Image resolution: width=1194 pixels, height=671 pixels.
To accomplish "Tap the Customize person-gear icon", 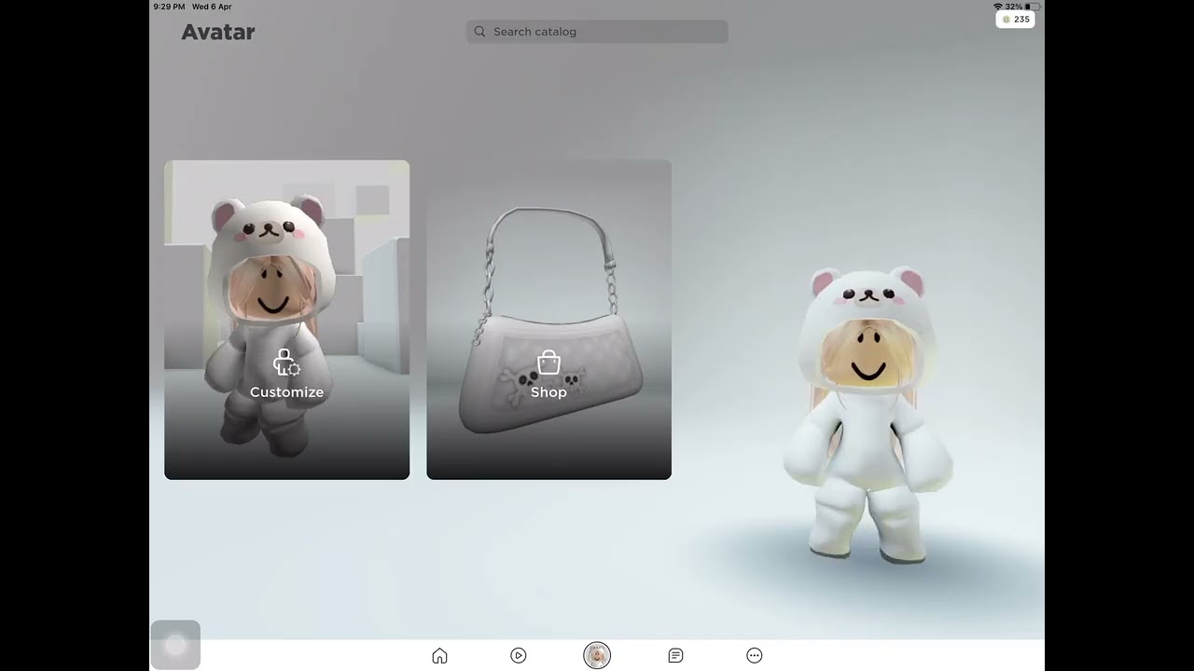I will click(x=286, y=363).
